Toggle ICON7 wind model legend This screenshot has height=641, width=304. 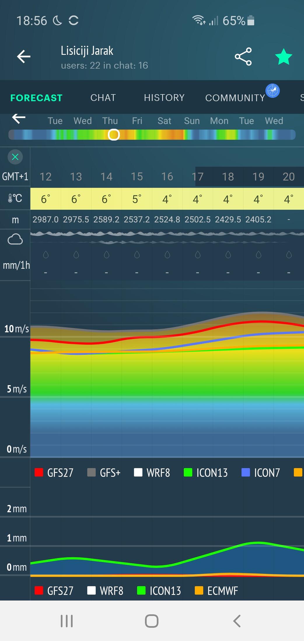261,473
